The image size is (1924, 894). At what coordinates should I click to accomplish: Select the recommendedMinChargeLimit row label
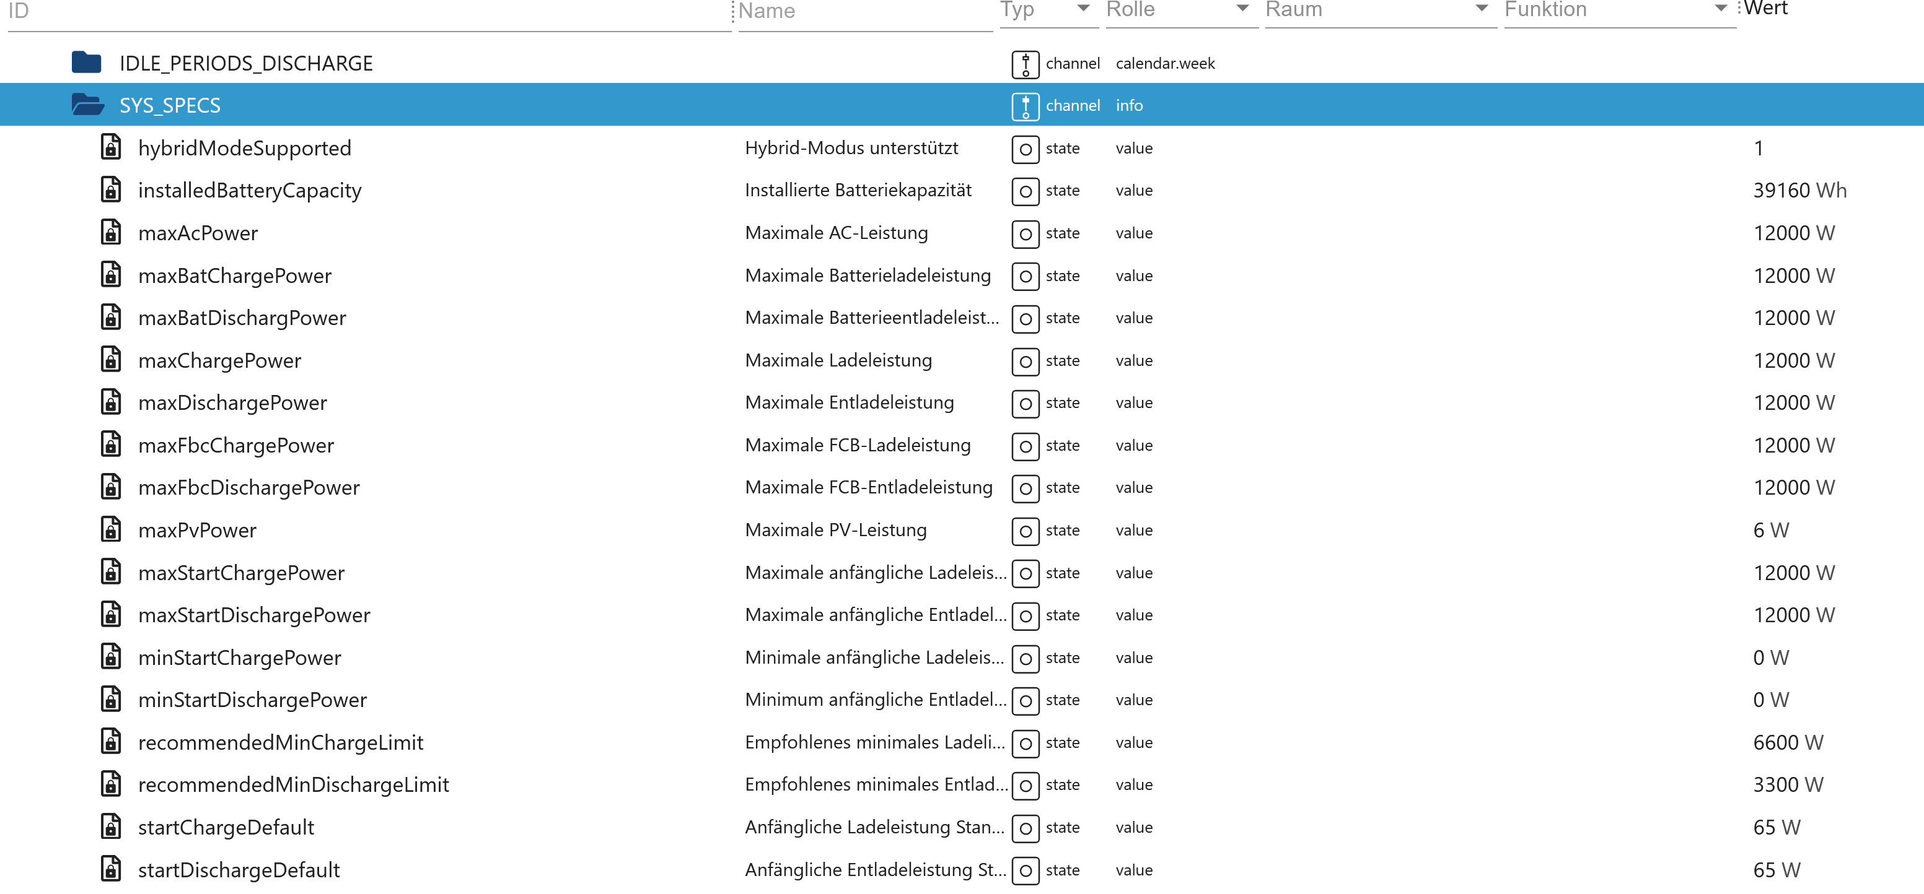[x=281, y=742]
